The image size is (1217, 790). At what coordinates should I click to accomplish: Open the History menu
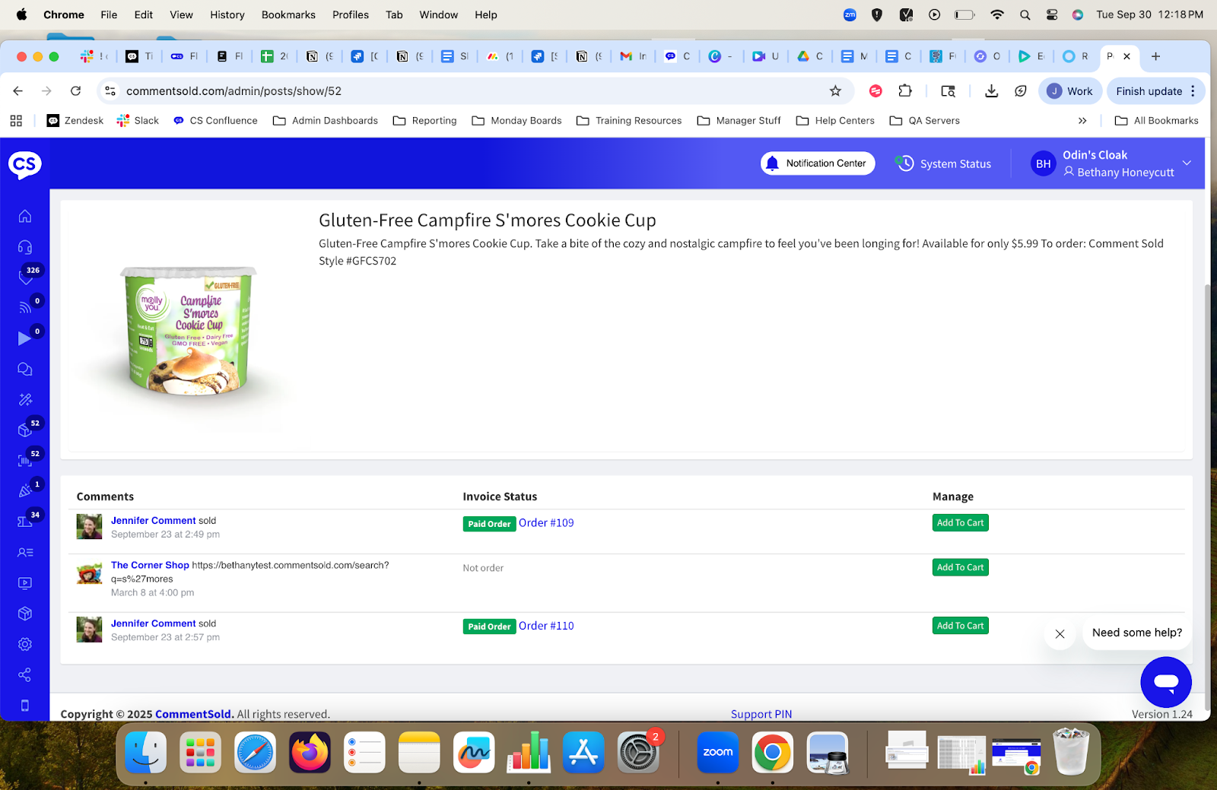(227, 14)
